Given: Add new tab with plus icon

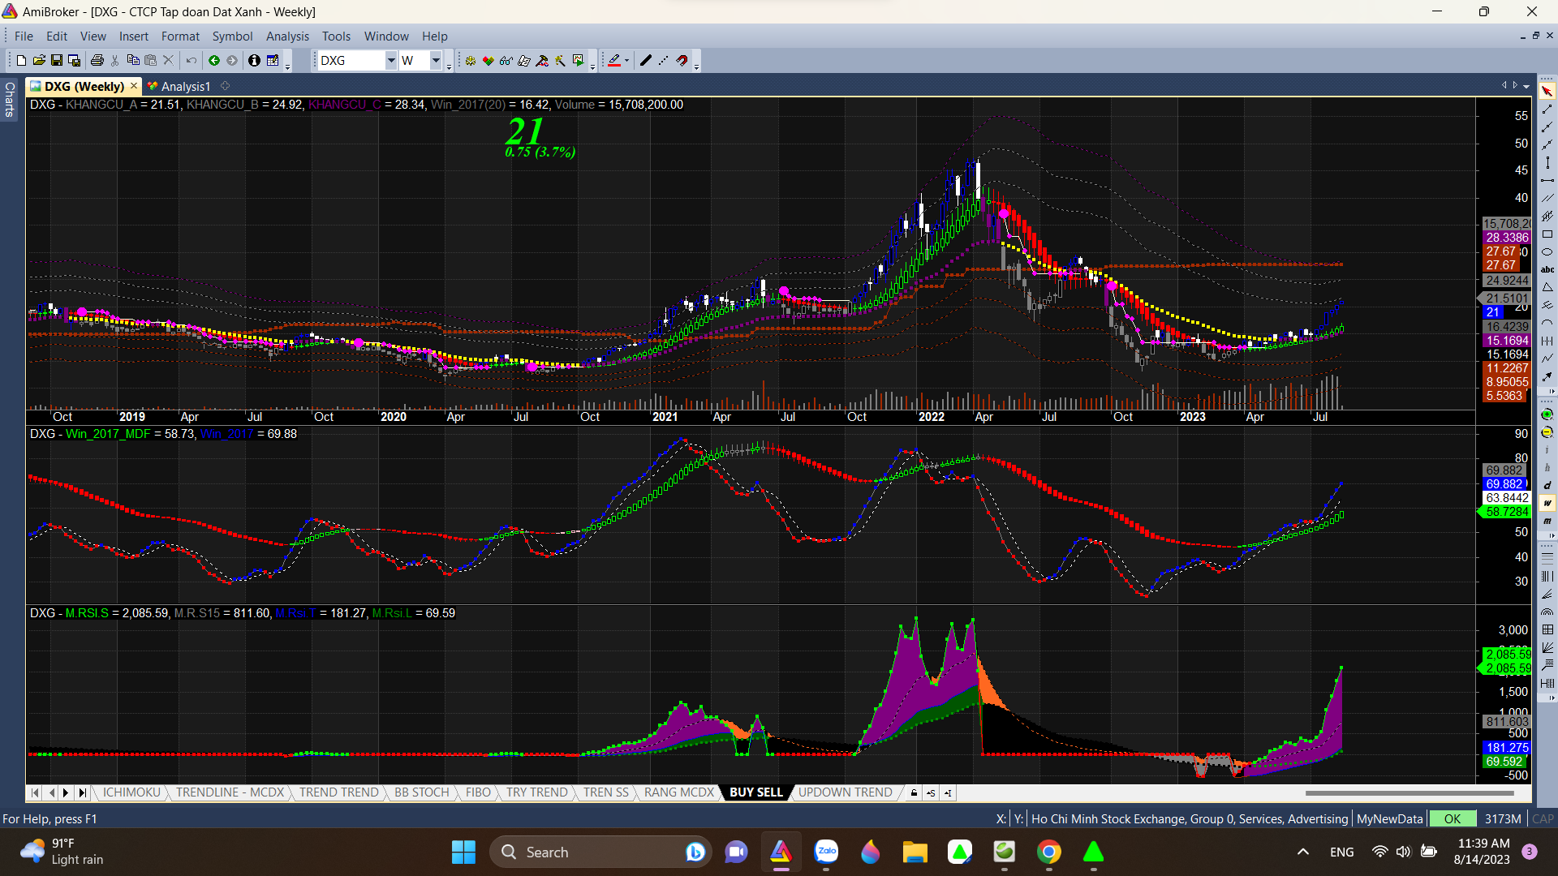Looking at the screenshot, I should pos(226,86).
